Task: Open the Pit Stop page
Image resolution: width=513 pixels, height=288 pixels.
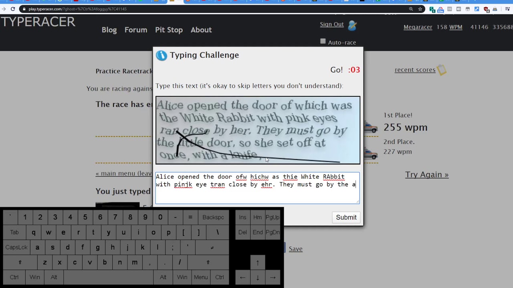Action: click(x=169, y=30)
